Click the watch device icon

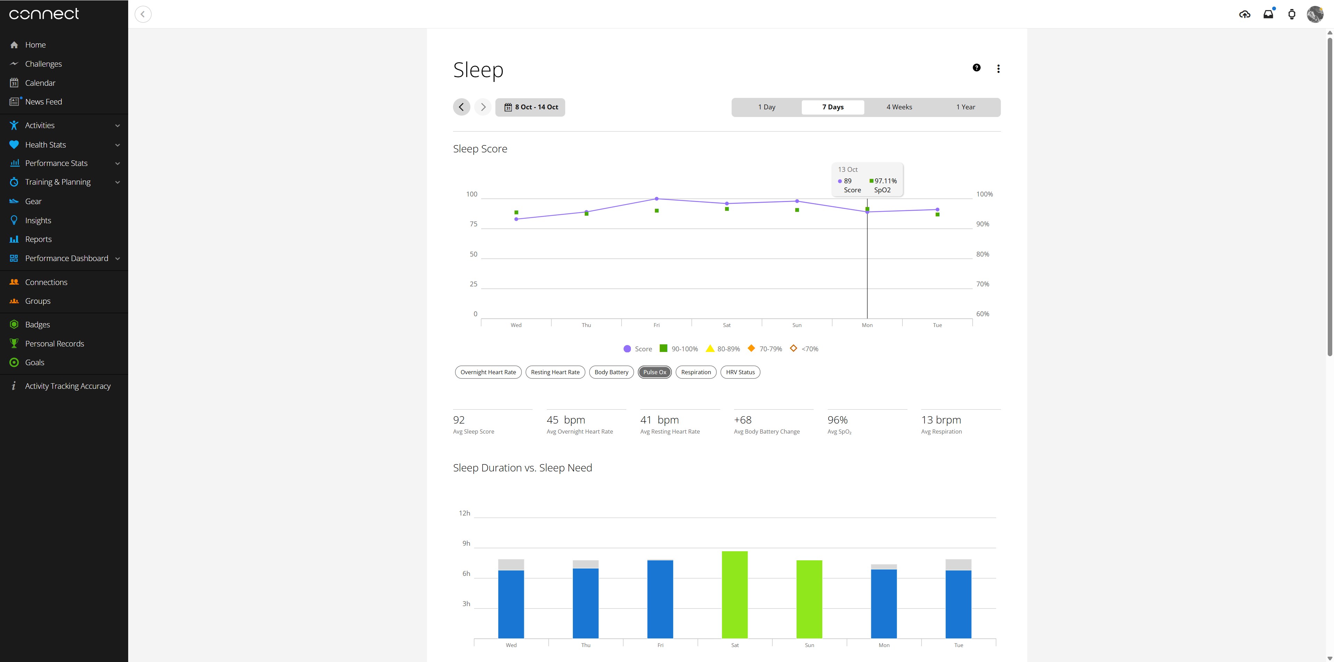[1292, 15]
